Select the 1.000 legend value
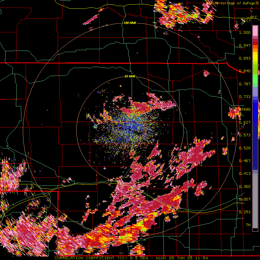Screen dimensions: 260x260 coord(245,32)
